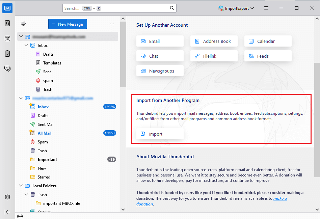Open the Chat space icon in the sidebar

tap(7, 69)
